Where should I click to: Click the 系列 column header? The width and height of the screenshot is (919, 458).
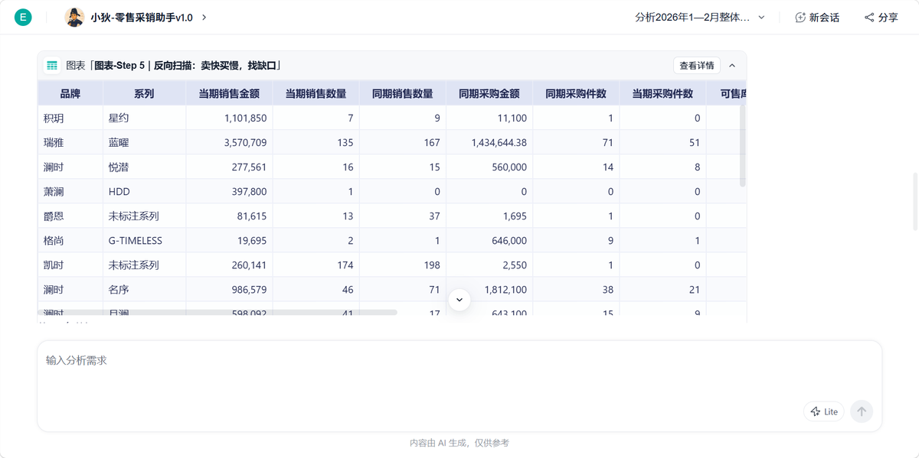click(144, 93)
